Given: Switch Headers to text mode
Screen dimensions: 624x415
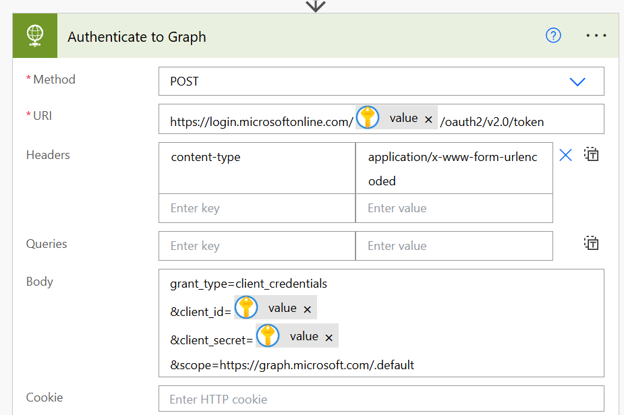Looking at the screenshot, I should [592, 155].
